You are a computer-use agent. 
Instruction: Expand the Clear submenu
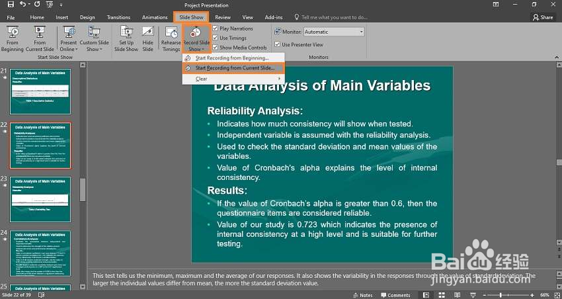tap(233, 79)
